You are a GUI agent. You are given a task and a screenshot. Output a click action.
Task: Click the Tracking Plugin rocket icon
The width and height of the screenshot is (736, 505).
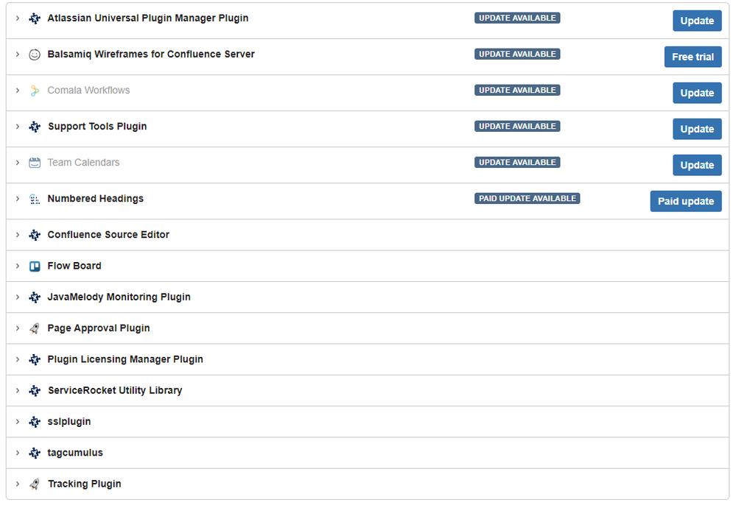click(35, 484)
